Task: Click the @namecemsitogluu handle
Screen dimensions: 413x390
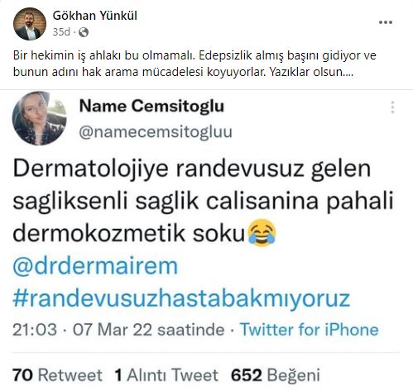Action: tap(156, 132)
